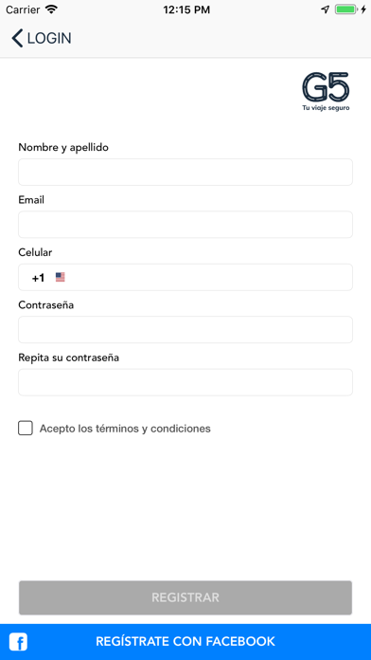The image size is (371, 660).
Task: Click 'Acepto los términos y condiciones' text
Action: pos(125,429)
